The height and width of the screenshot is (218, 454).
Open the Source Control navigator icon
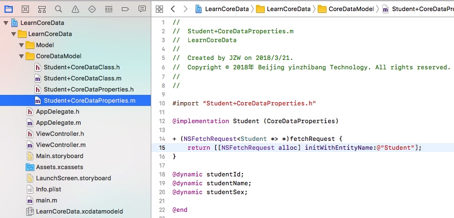pyautogui.click(x=26, y=9)
